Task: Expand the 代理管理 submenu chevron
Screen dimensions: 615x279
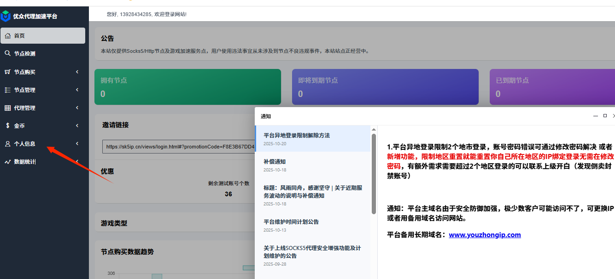Action: click(77, 108)
